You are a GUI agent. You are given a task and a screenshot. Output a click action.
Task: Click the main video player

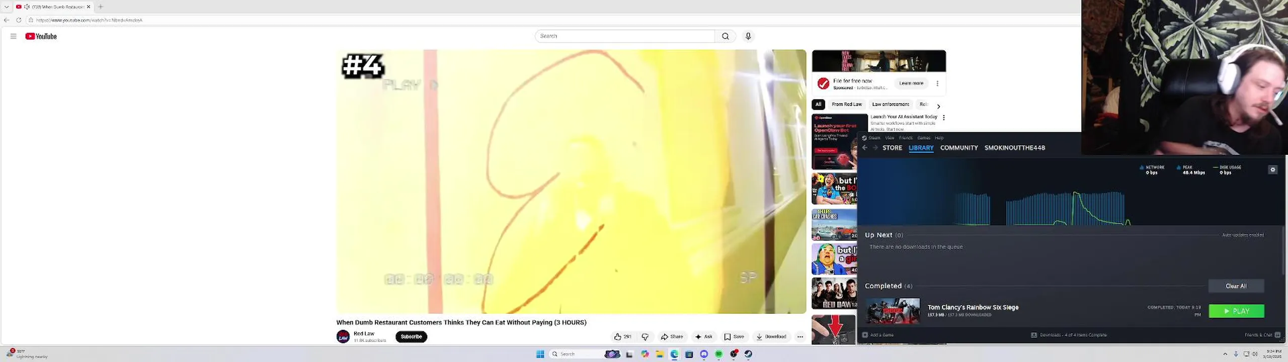(x=571, y=182)
